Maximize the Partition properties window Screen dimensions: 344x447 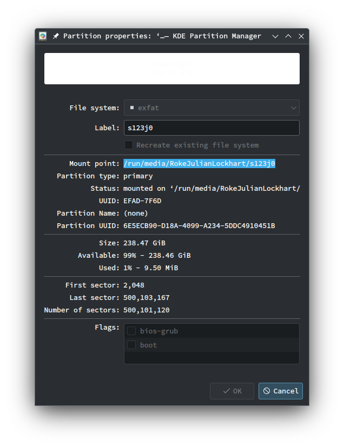pyautogui.click(x=288, y=36)
